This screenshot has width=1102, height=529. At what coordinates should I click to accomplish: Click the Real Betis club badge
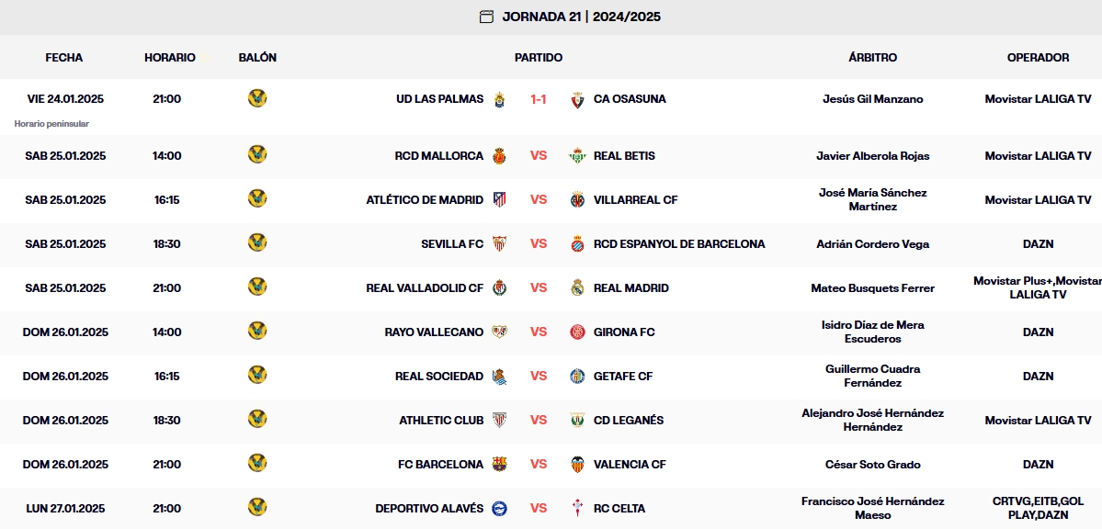point(577,156)
